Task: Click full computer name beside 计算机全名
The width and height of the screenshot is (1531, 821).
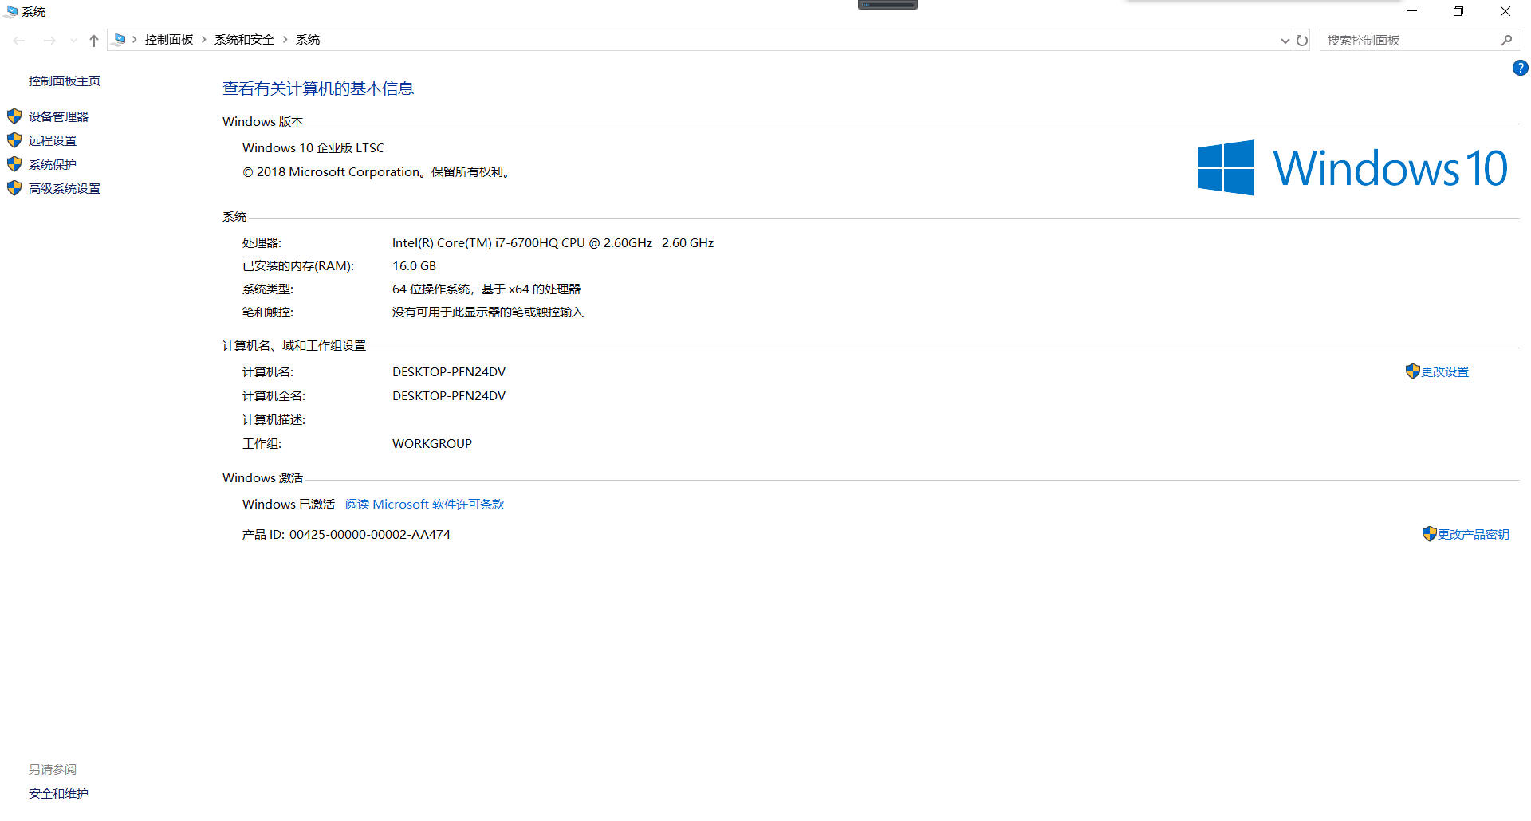Action: click(x=449, y=396)
